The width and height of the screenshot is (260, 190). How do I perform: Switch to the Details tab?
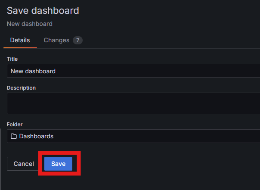point(20,40)
